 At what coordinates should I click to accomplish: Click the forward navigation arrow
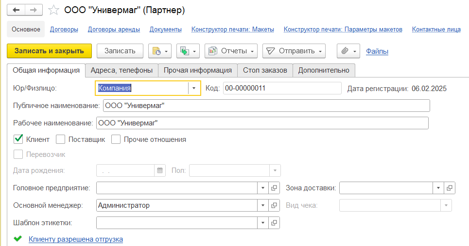[34, 10]
